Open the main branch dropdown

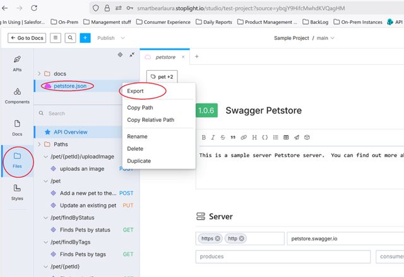click(326, 38)
